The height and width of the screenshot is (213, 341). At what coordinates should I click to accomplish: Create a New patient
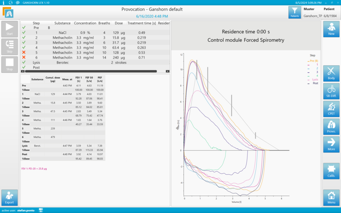(x=331, y=29)
